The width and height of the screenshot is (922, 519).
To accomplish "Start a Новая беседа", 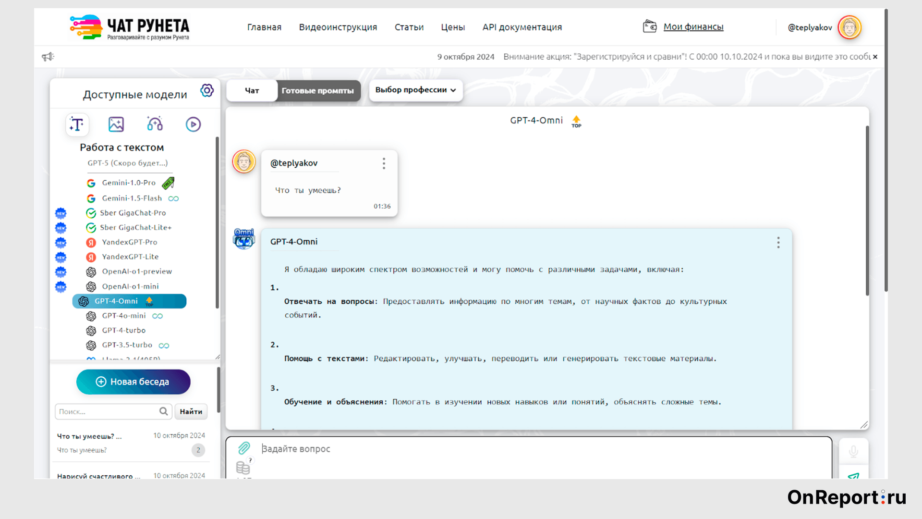I will (133, 382).
